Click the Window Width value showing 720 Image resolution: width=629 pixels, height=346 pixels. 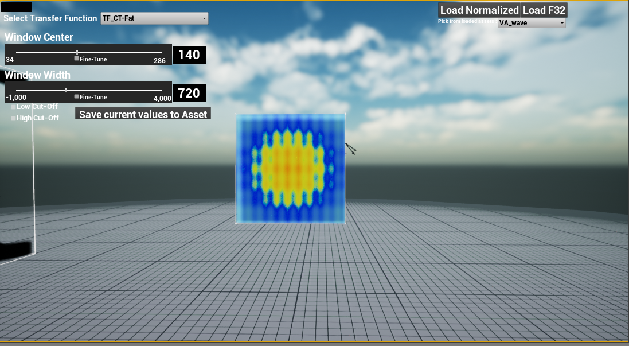tap(189, 93)
